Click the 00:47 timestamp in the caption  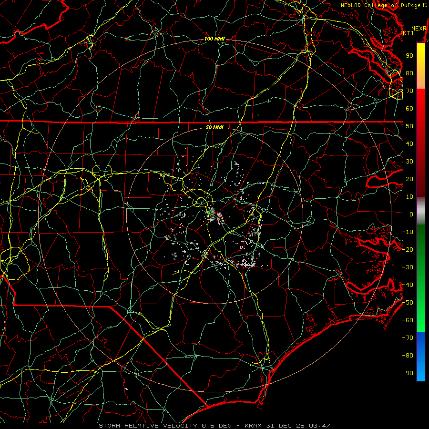coord(319,426)
